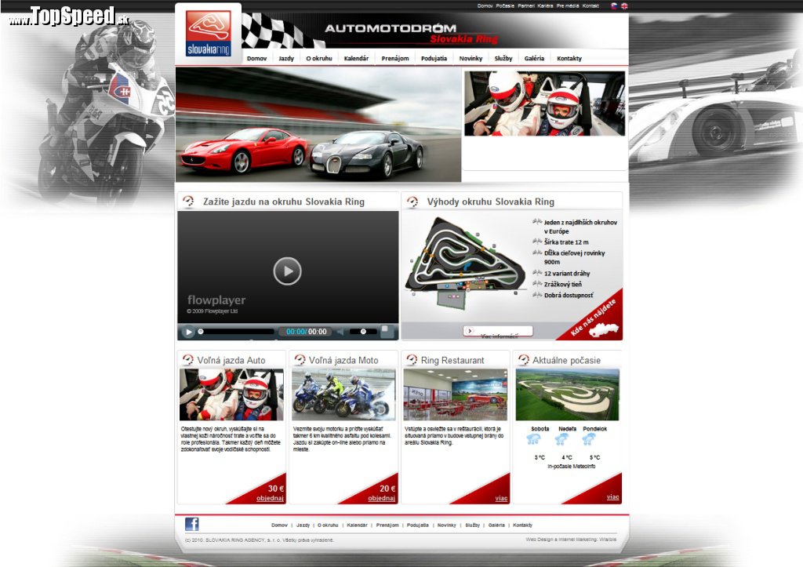Click the heading 'Zažite jazdu na okruhu Slovakia Ring'
This screenshot has width=803, height=567.
click(x=284, y=202)
